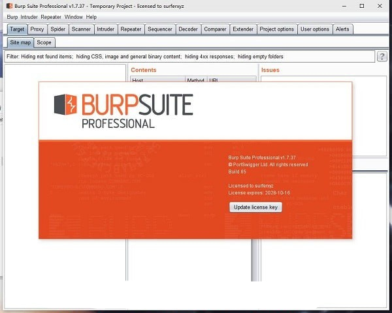The image size is (392, 313).
Task: Switch to the Comparer tab
Action: click(x=215, y=29)
